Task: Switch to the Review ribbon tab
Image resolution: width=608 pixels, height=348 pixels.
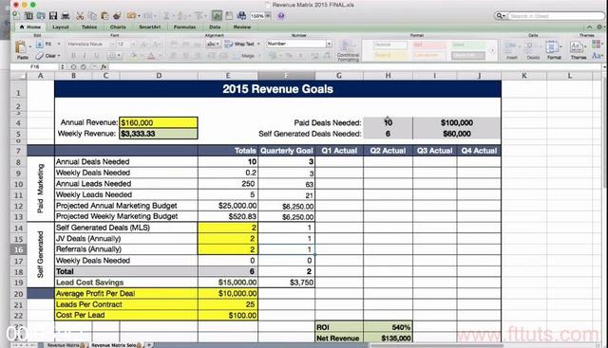Action: click(242, 27)
